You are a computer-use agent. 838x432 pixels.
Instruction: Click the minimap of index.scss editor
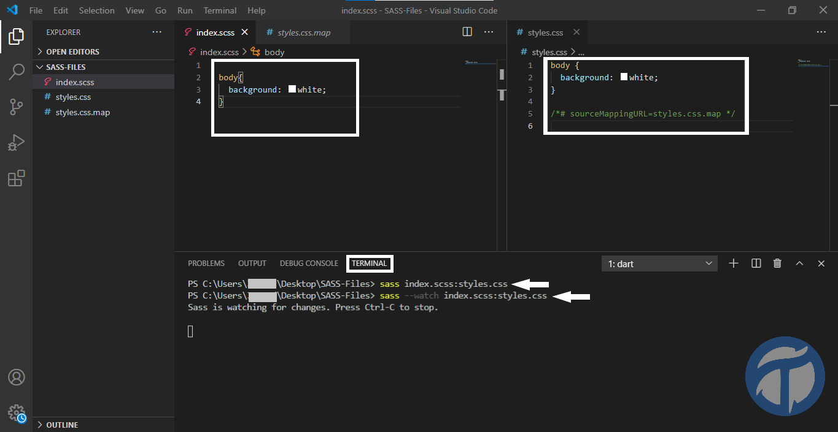click(480, 63)
